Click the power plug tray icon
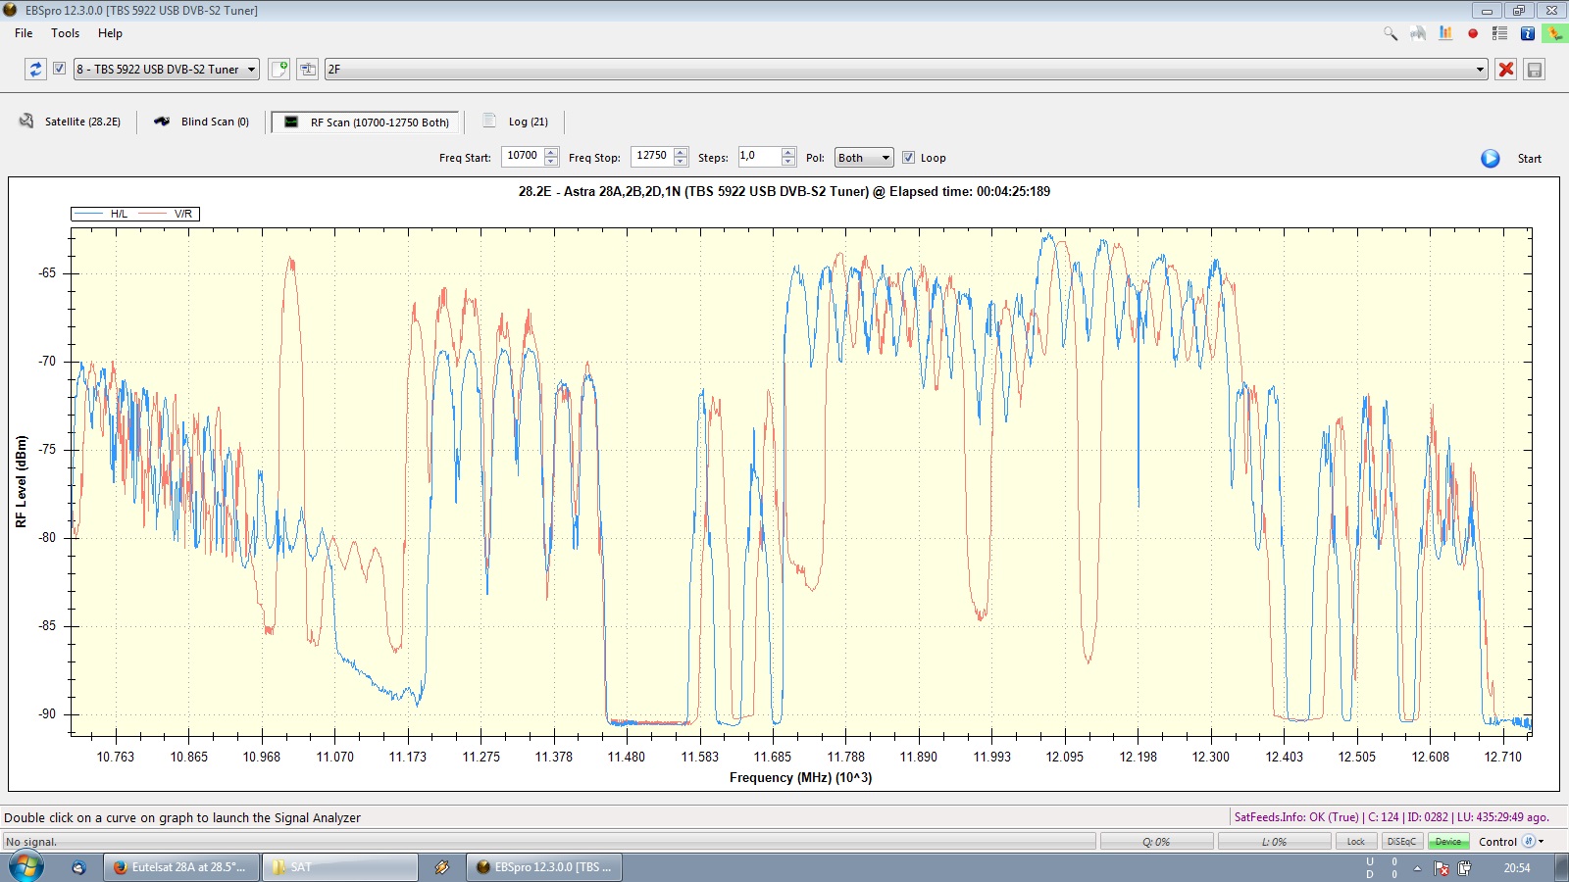 tap(1464, 868)
